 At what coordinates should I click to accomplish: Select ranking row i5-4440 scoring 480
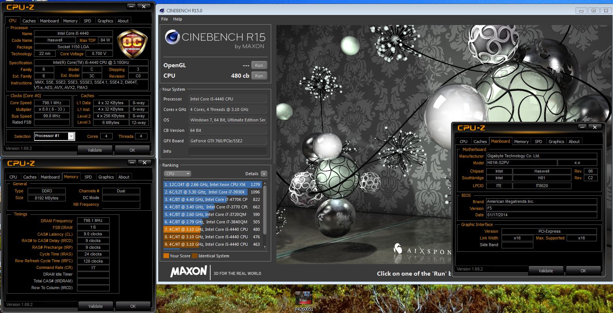point(212,229)
